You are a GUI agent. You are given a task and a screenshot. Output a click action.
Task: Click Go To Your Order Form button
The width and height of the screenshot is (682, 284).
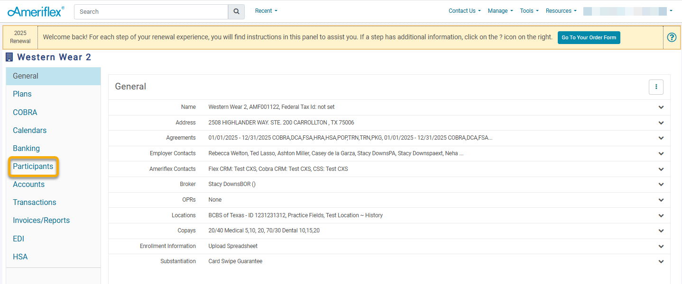tap(589, 37)
